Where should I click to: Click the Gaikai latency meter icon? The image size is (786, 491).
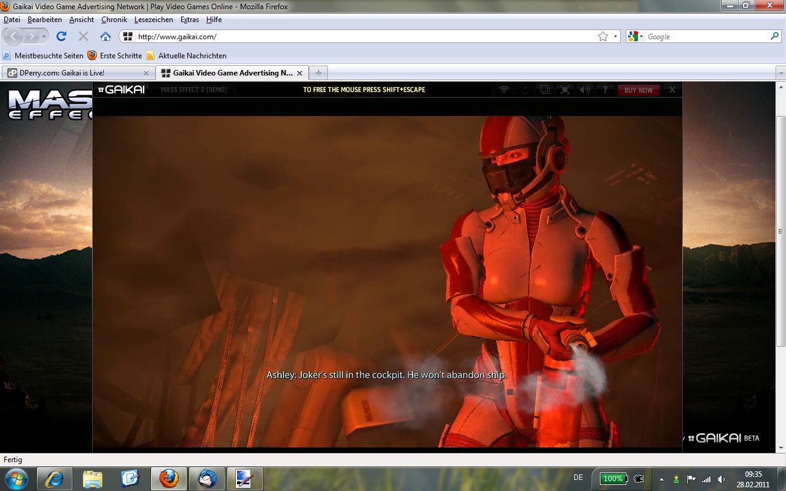(x=524, y=90)
